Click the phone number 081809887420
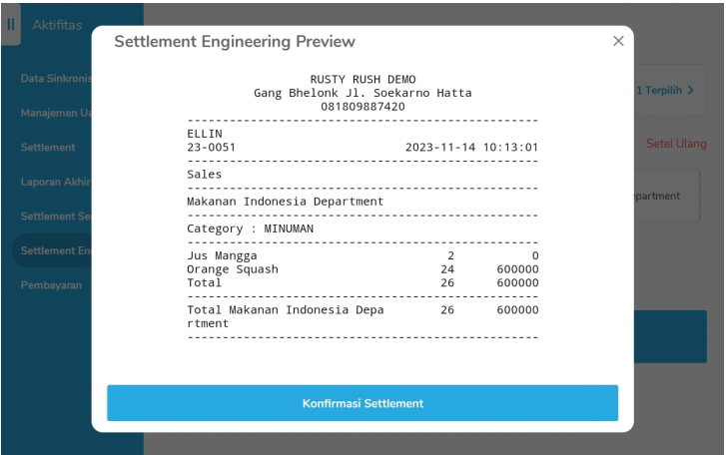 (363, 107)
